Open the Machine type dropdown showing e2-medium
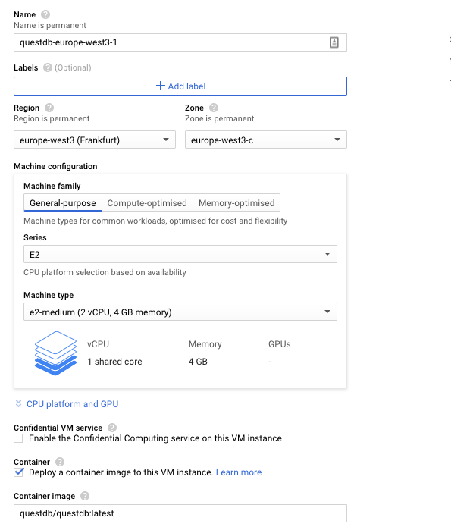Viewport: 451px width, 527px height. [x=180, y=312]
